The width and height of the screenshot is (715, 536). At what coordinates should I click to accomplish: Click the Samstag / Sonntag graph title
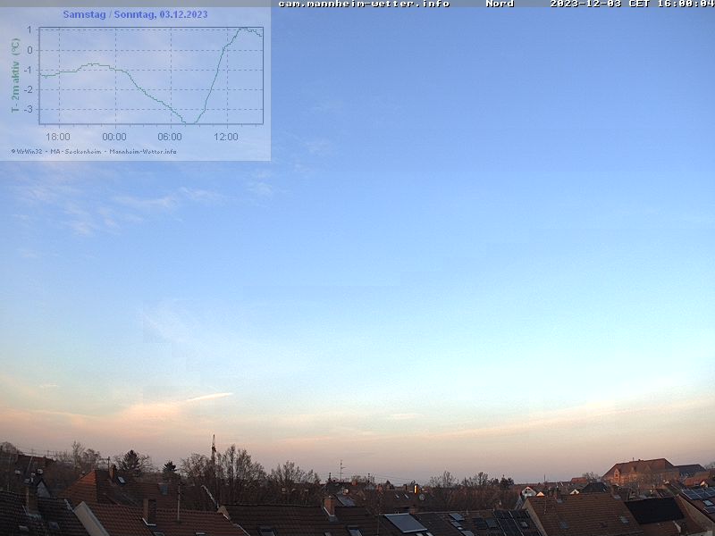tap(135, 14)
